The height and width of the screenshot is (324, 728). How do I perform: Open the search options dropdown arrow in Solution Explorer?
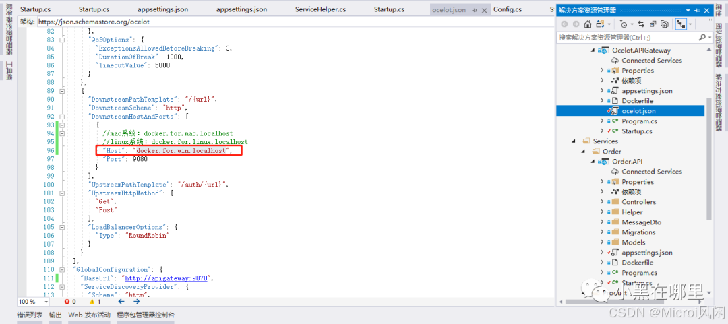point(709,38)
